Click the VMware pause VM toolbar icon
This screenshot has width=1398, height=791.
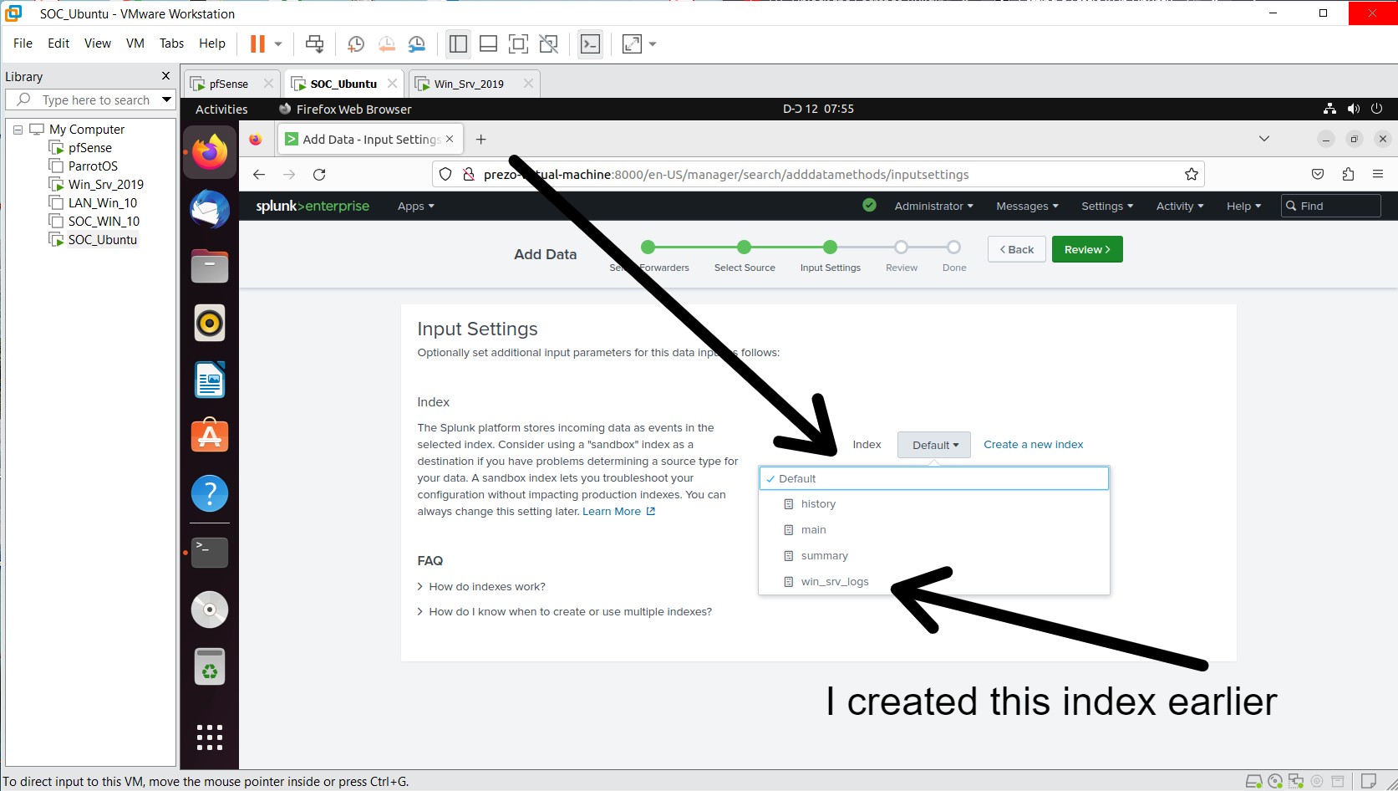pos(257,43)
